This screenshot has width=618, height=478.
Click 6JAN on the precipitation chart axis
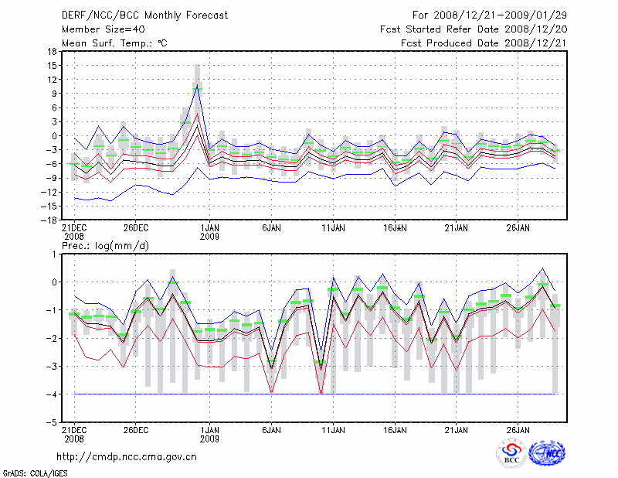tap(271, 429)
